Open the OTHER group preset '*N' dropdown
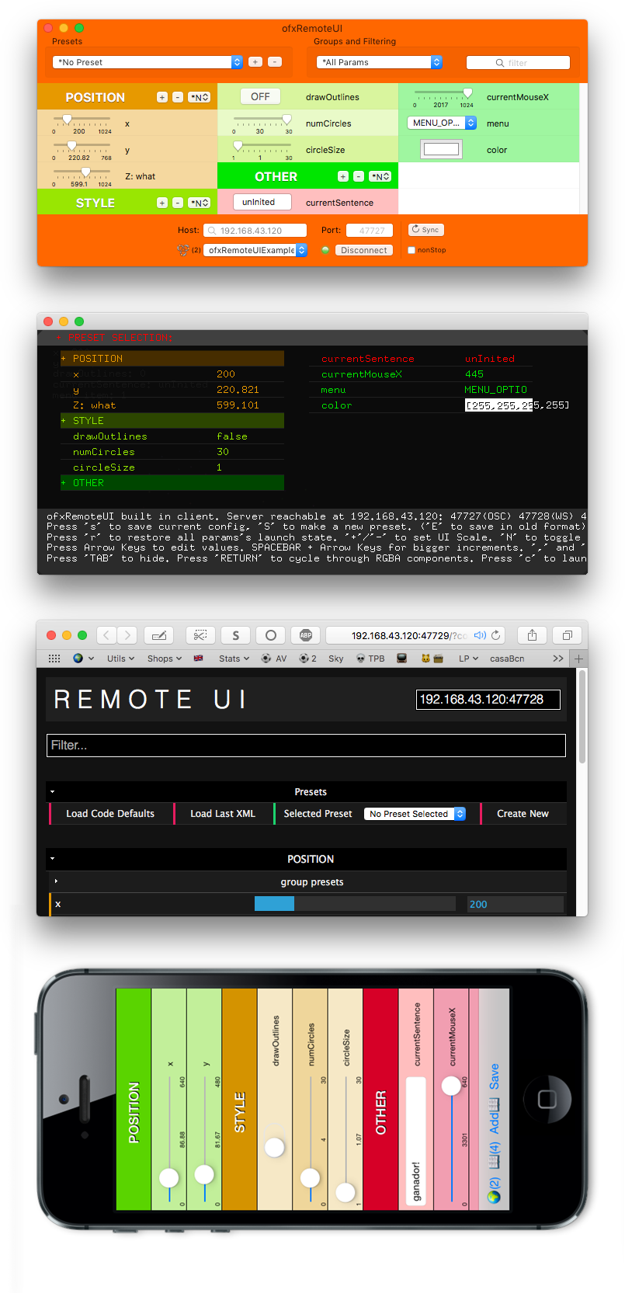625x1293 pixels. click(x=380, y=176)
